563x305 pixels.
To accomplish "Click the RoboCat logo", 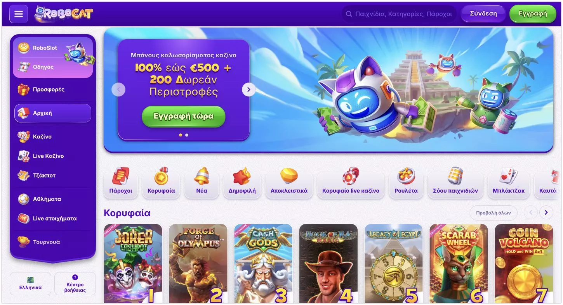I will [64, 14].
